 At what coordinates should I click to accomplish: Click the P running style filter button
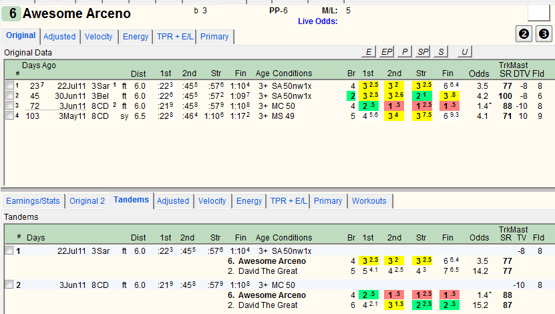[405, 51]
